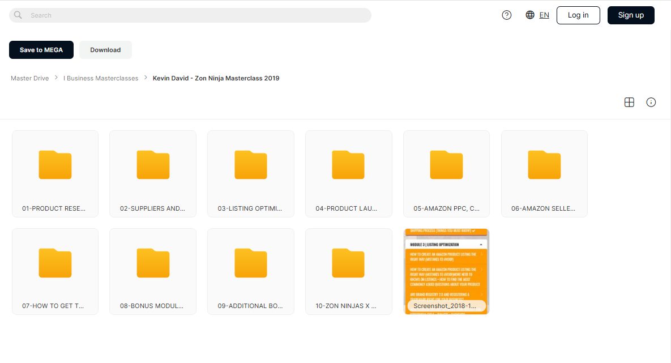Click the 03-LISTING OPTIMI... folder name

250,208
